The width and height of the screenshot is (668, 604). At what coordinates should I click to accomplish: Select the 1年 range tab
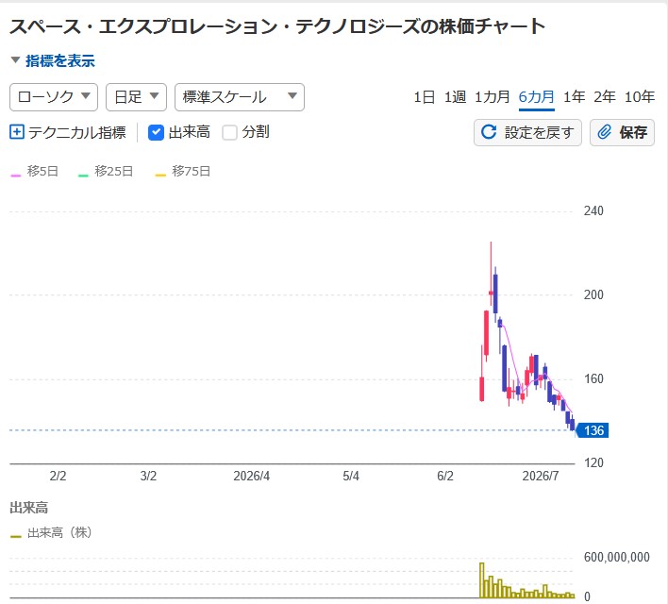574,97
